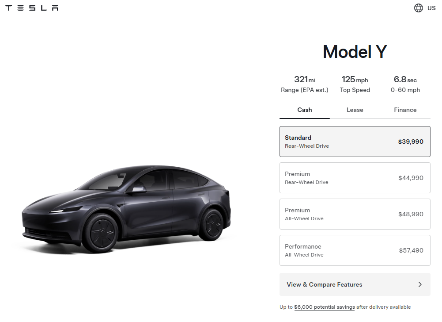This screenshot has width=442, height=322.
Task: Switch to the Finance tab
Action: point(405,110)
